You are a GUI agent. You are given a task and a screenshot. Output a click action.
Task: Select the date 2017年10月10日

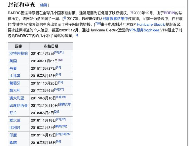44,106
